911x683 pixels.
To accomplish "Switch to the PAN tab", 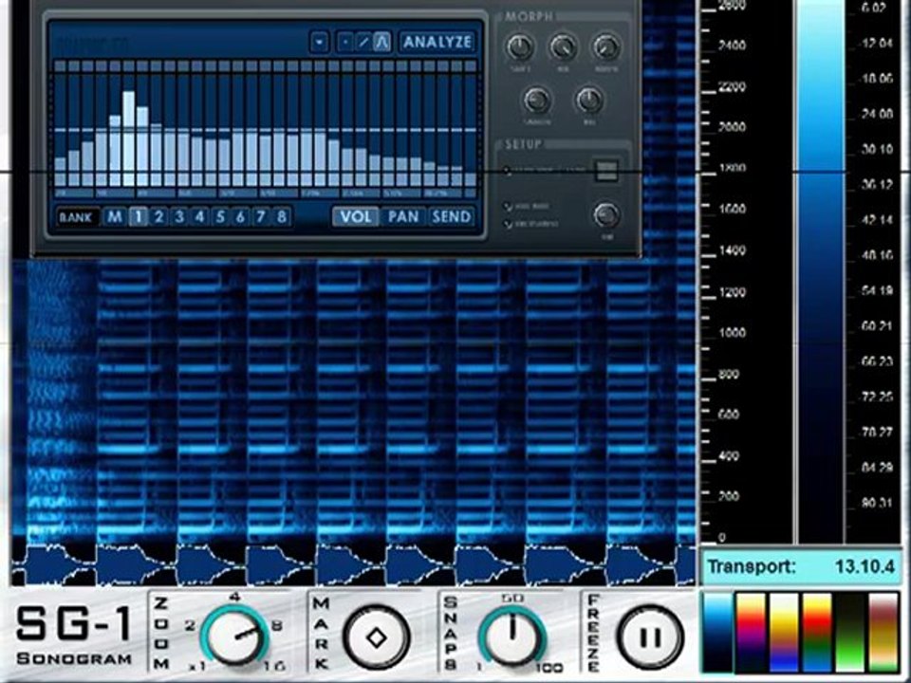I will click(403, 217).
